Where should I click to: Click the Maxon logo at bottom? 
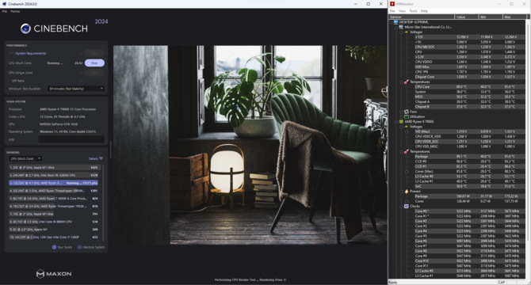(x=54, y=273)
